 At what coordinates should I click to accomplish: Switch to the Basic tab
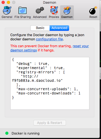click(x=40, y=28)
